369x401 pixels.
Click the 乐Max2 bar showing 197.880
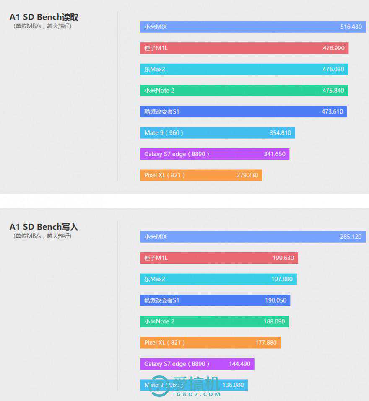[x=218, y=279]
